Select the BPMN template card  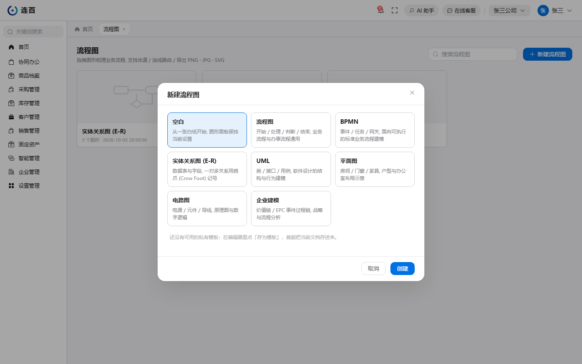coord(375,130)
